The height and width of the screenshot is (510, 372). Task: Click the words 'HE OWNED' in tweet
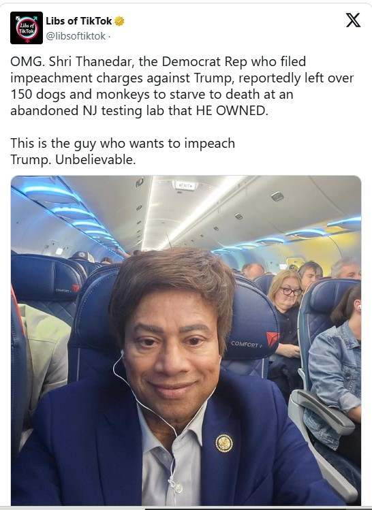(232, 110)
